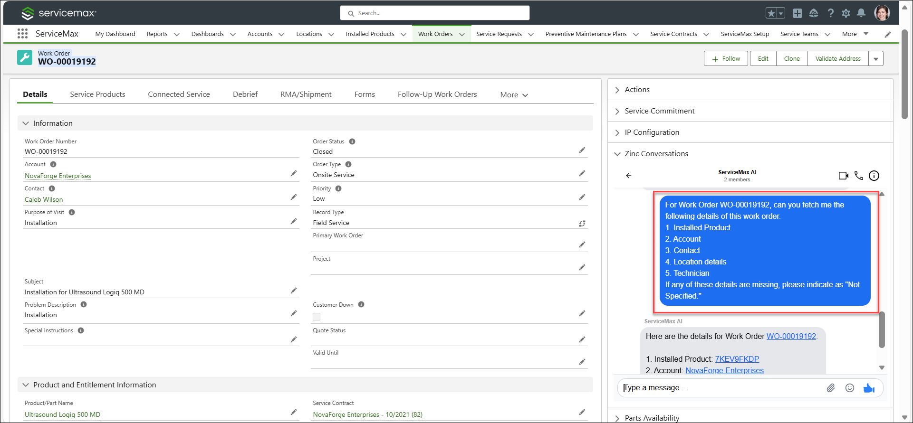Viewport: 913px width, 423px height.
Task: Open the Salesforce help question mark
Action: tap(830, 13)
